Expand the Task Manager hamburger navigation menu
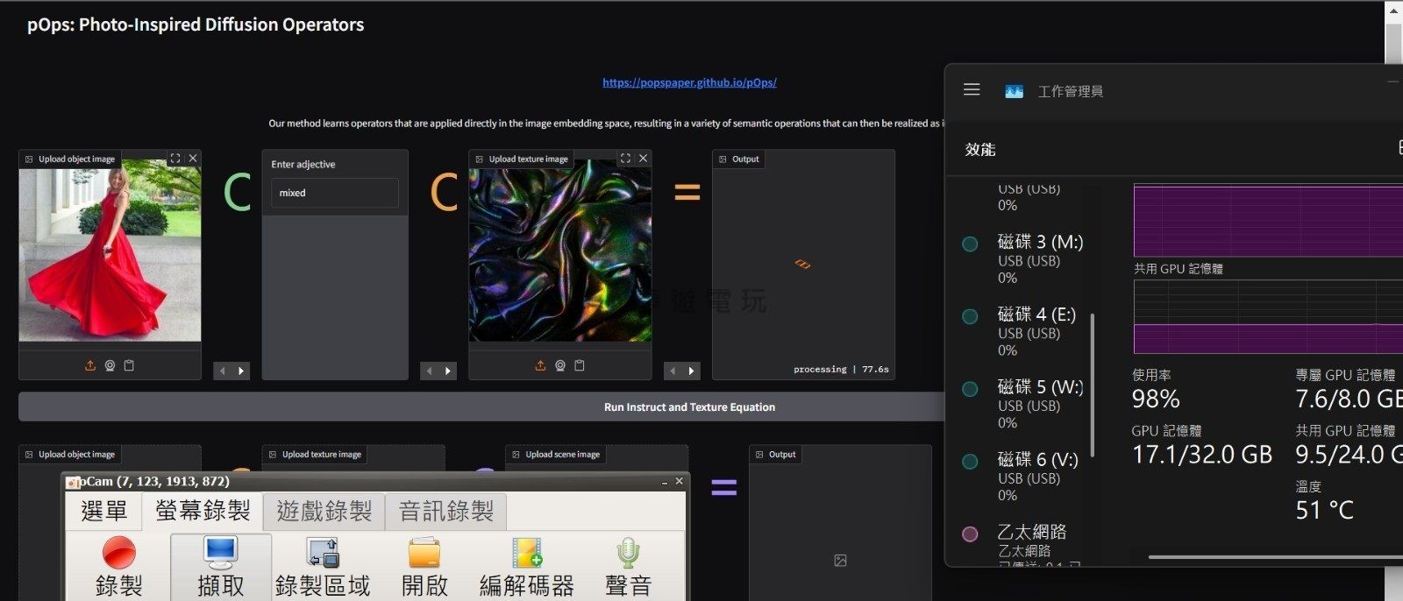 pos(972,89)
